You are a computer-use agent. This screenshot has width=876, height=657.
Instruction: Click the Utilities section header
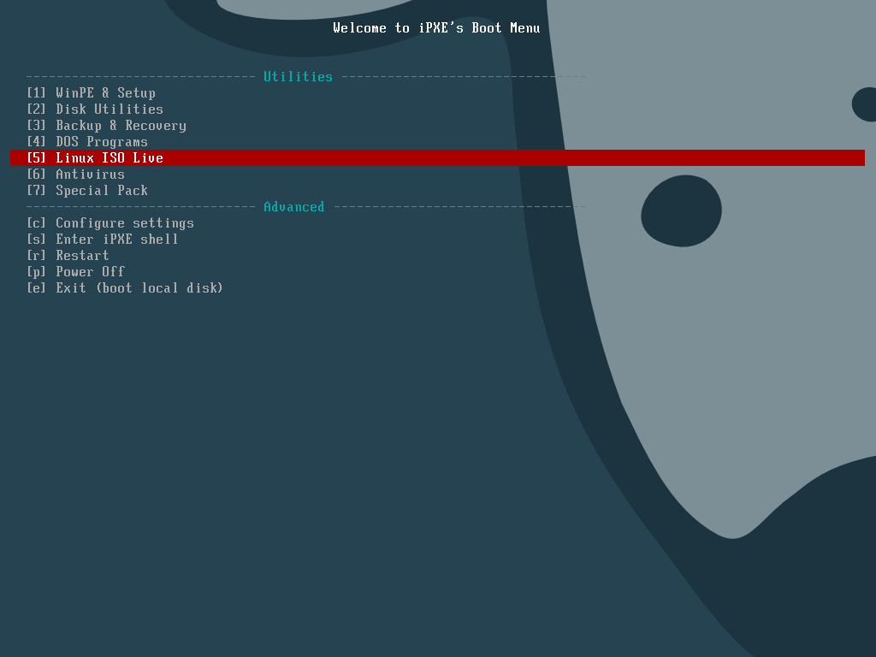coord(298,77)
